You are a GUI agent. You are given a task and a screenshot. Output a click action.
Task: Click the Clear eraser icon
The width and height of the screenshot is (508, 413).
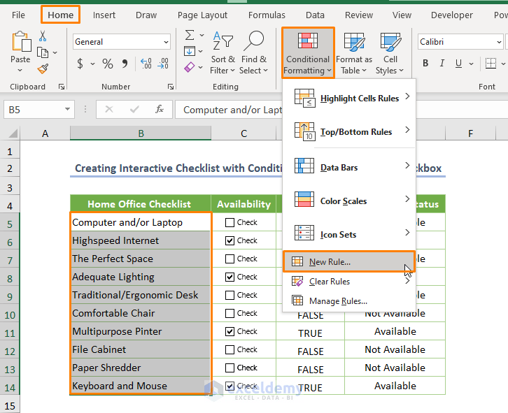click(x=190, y=67)
